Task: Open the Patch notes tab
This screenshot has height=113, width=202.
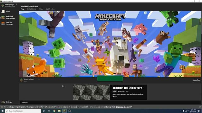Action: [50, 9]
